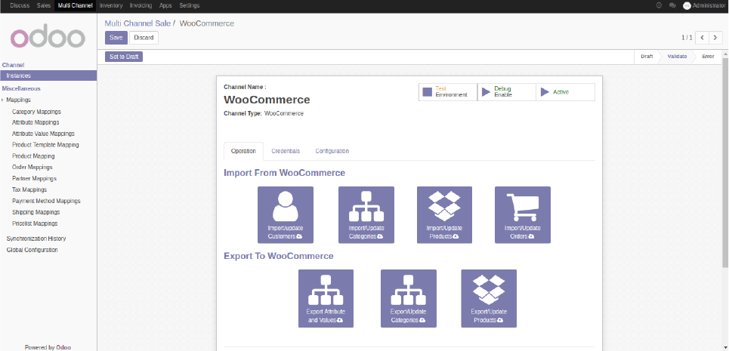Switch to the Configuration tab
Viewport: 729px width, 351px height.
[x=332, y=152]
